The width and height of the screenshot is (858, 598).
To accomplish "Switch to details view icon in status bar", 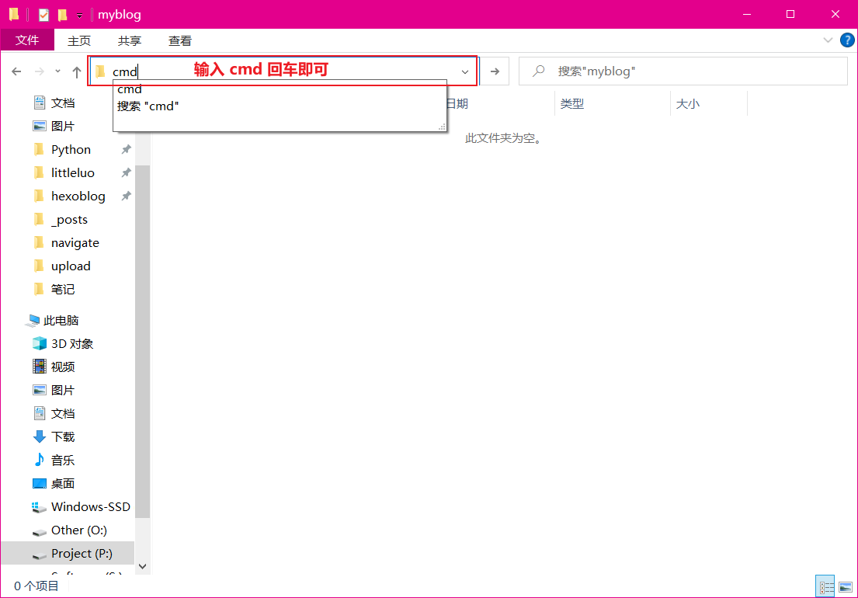I will pos(825,586).
